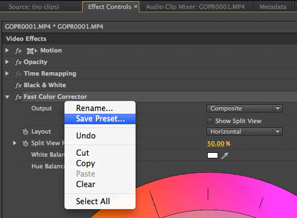Click the GOPR0001.MP4 clip name header
Viewport: 297px width, 218px height.
[54, 27]
